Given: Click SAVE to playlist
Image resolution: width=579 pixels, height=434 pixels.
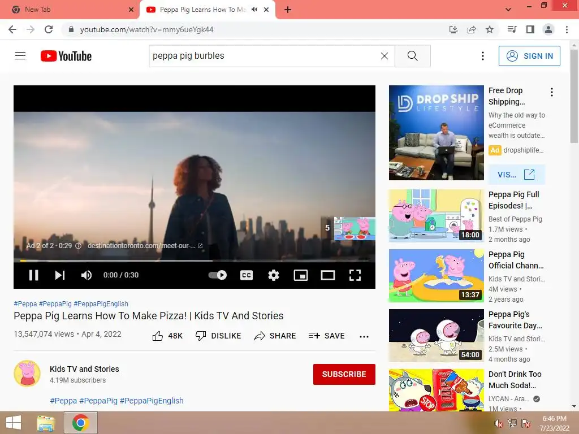Looking at the screenshot, I should pos(326,336).
